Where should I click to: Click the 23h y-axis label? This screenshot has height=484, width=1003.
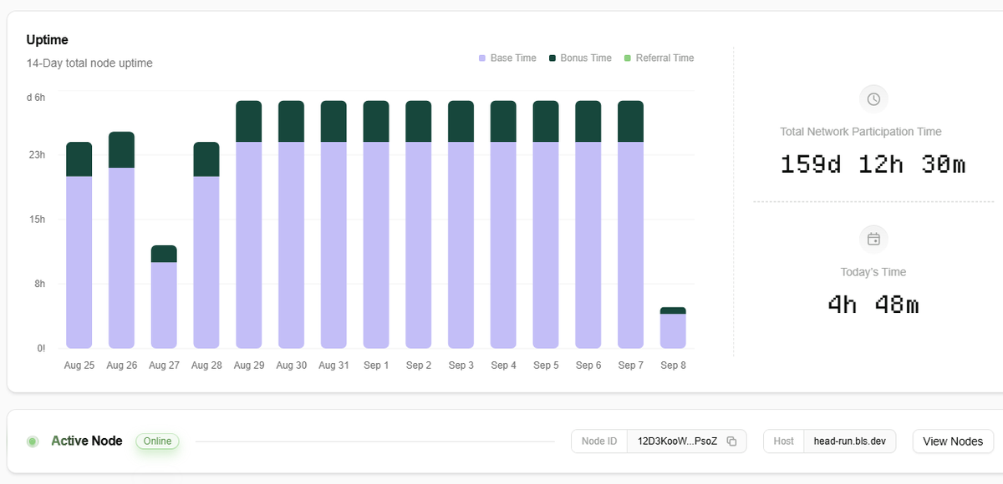(37, 155)
